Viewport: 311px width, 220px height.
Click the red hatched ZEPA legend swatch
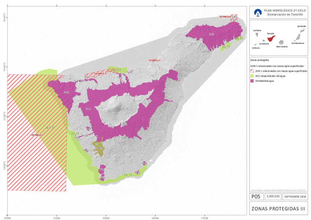click(x=252, y=70)
